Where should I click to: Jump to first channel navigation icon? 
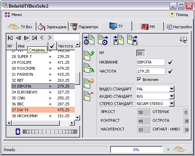click(x=10, y=38)
